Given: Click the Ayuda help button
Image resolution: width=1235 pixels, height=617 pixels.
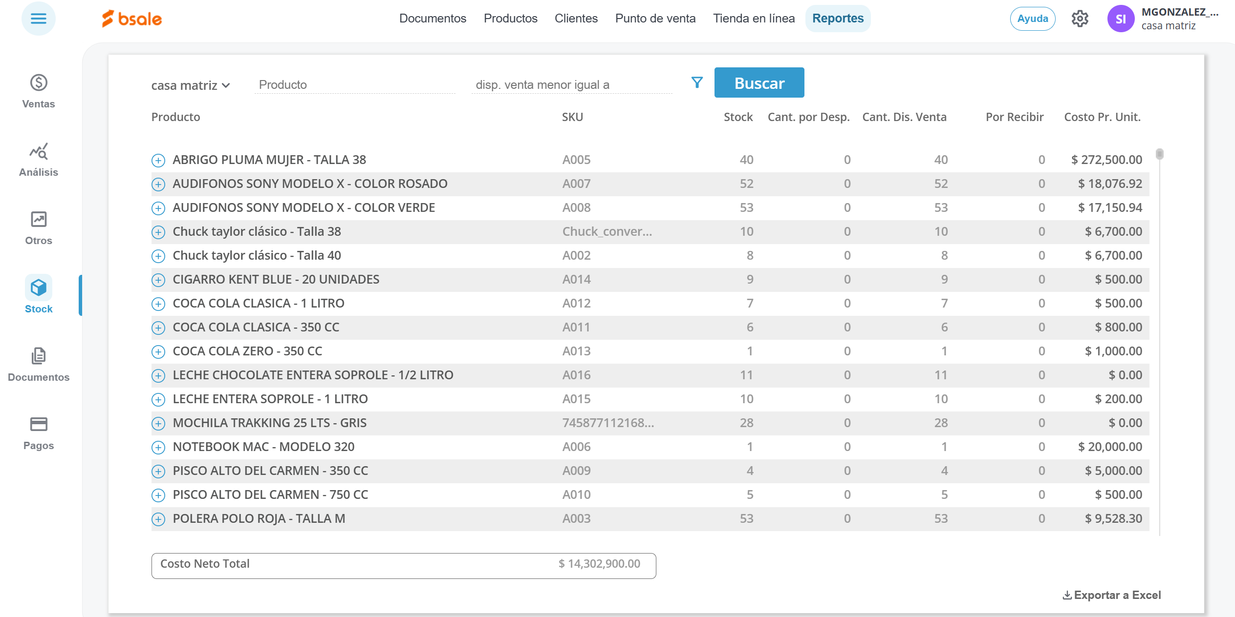Looking at the screenshot, I should coord(1032,19).
